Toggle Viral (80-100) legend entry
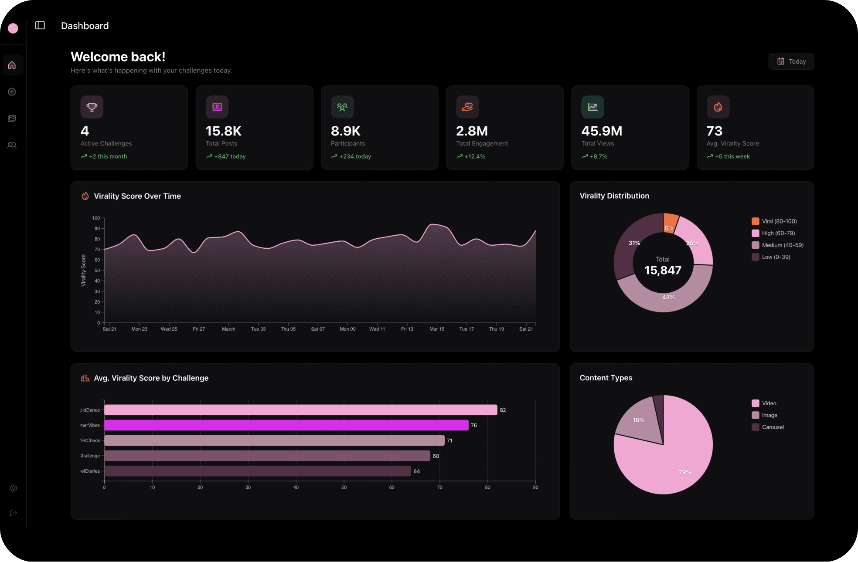This screenshot has height=562, width=858. (x=779, y=221)
